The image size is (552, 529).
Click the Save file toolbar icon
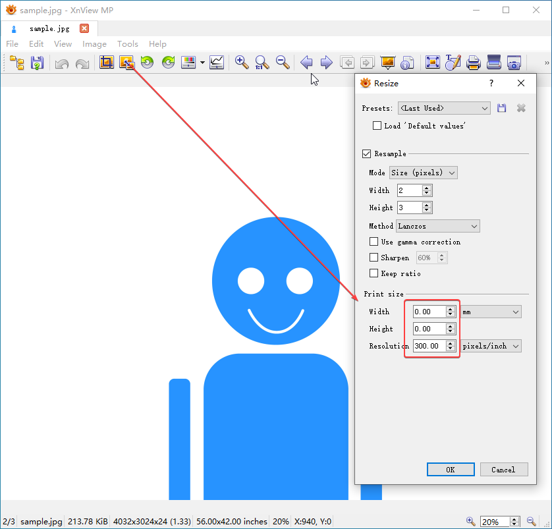[x=37, y=63]
